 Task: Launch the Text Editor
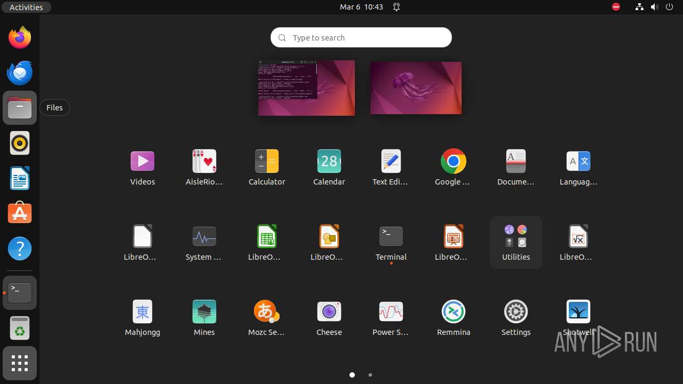(x=391, y=167)
